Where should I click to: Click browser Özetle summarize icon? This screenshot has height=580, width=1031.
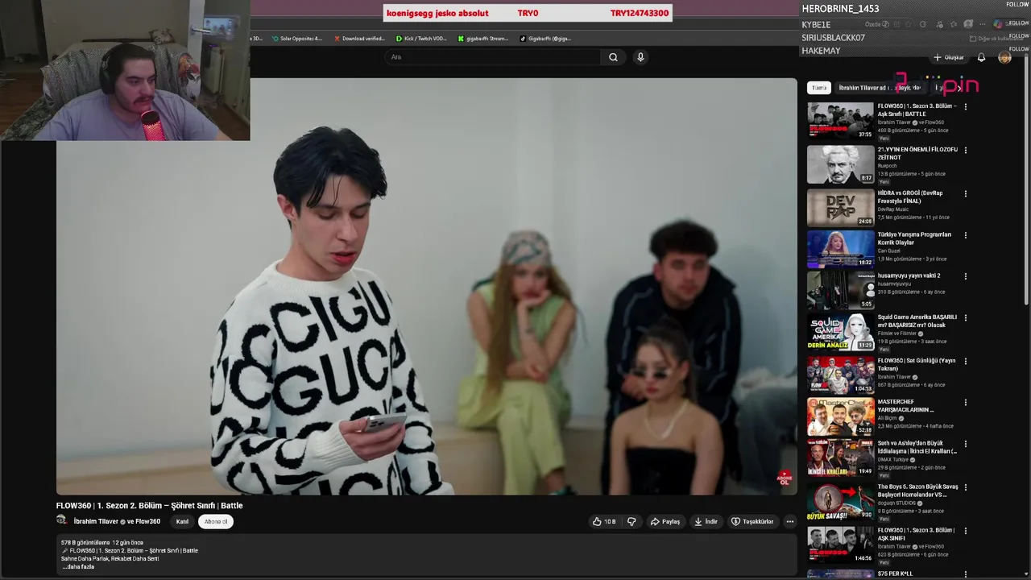pyautogui.click(x=877, y=24)
